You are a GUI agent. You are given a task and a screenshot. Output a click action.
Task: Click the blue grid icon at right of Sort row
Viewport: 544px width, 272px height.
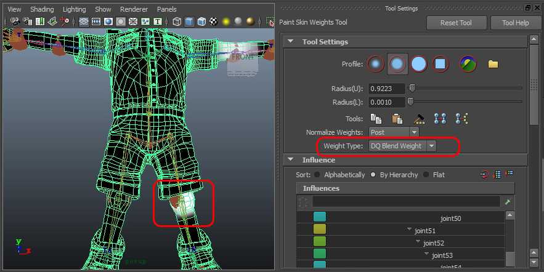point(509,174)
